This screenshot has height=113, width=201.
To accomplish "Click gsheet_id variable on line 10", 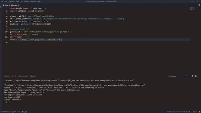I will tap(15, 32).
